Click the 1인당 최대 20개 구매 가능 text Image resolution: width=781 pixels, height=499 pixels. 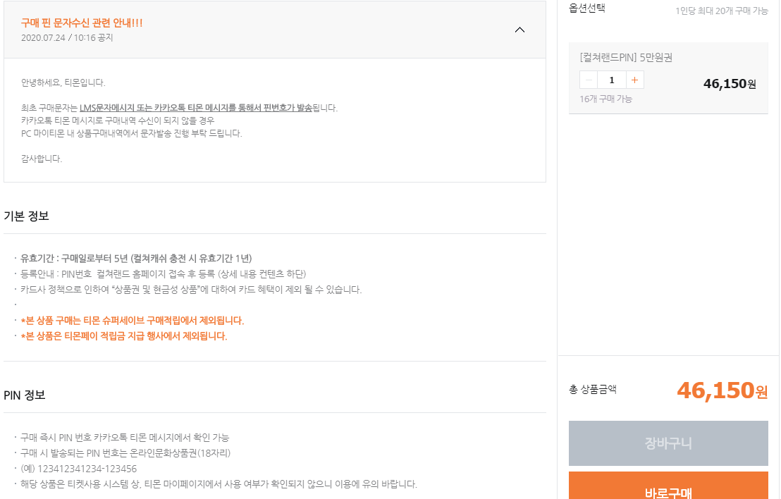721,11
